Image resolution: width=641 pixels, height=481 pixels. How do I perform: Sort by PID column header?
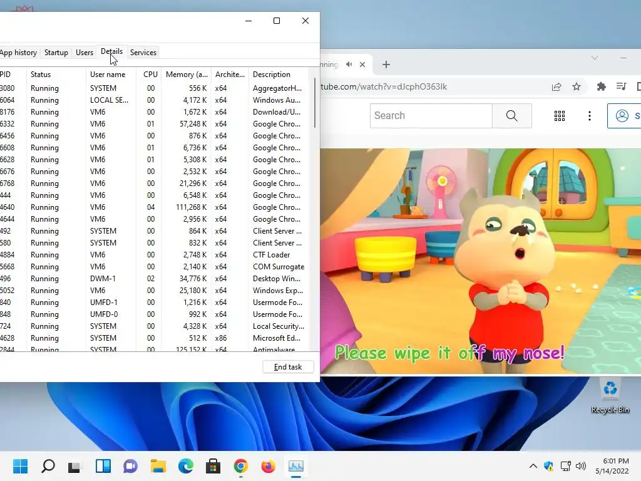coord(13,75)
